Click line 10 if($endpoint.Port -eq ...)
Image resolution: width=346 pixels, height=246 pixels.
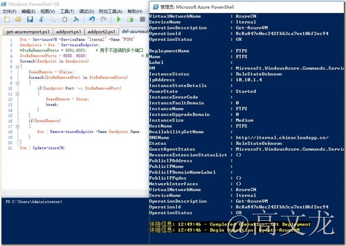click(x=79, y=88)
